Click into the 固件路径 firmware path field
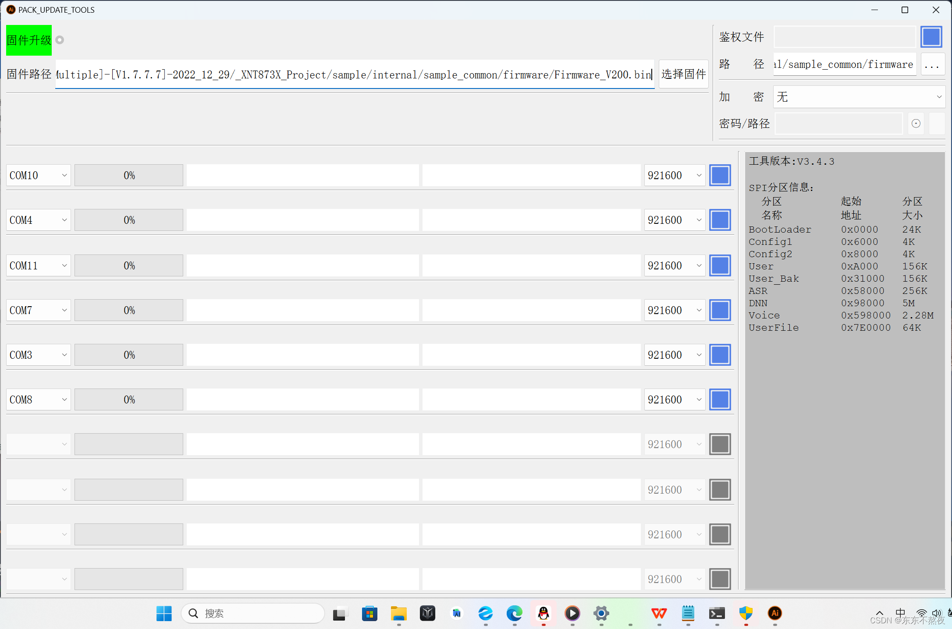 coord(354,74)
